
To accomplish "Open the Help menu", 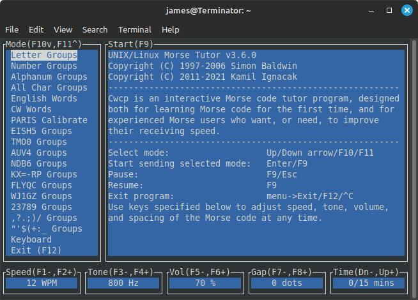I will click(x=171, y=29).
